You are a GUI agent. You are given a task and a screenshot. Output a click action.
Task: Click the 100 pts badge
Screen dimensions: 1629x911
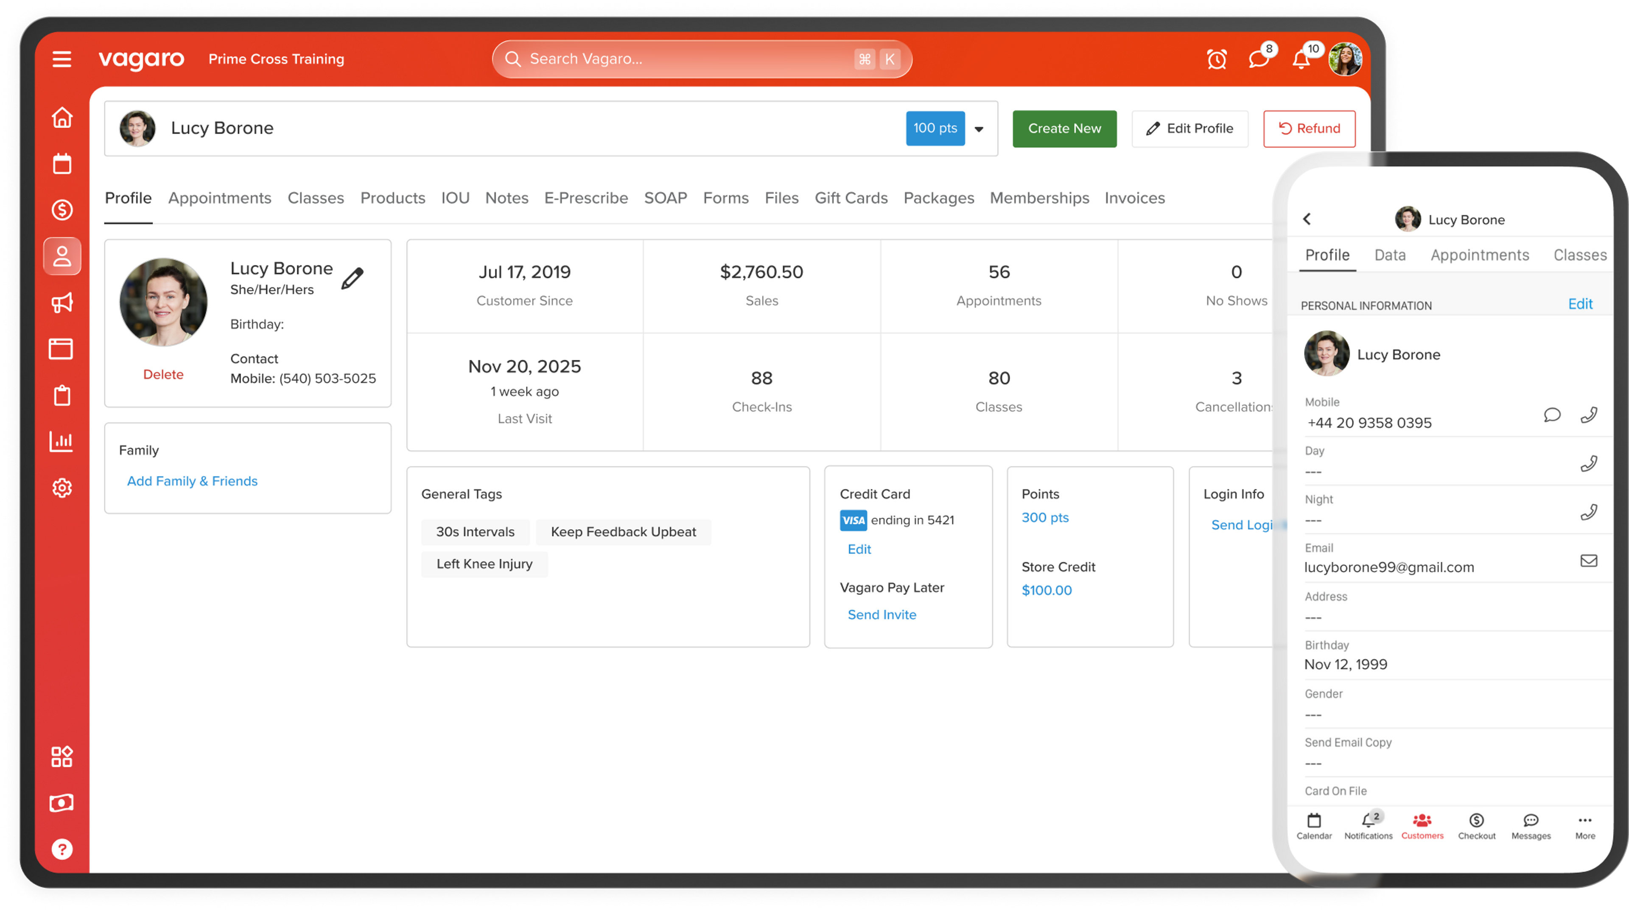(935, 129)
